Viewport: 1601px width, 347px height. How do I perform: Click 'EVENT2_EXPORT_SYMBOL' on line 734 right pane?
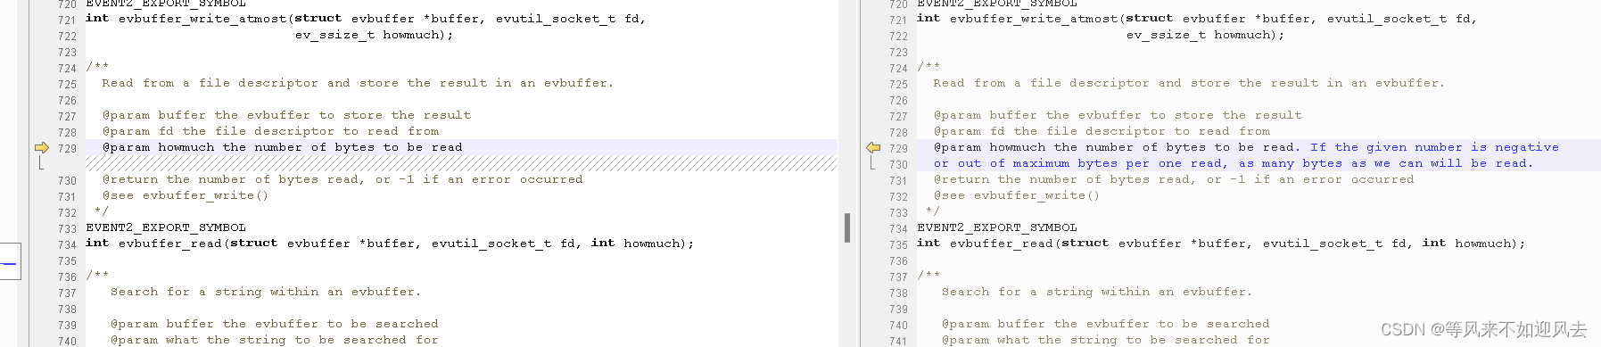(x=997, y=227)
